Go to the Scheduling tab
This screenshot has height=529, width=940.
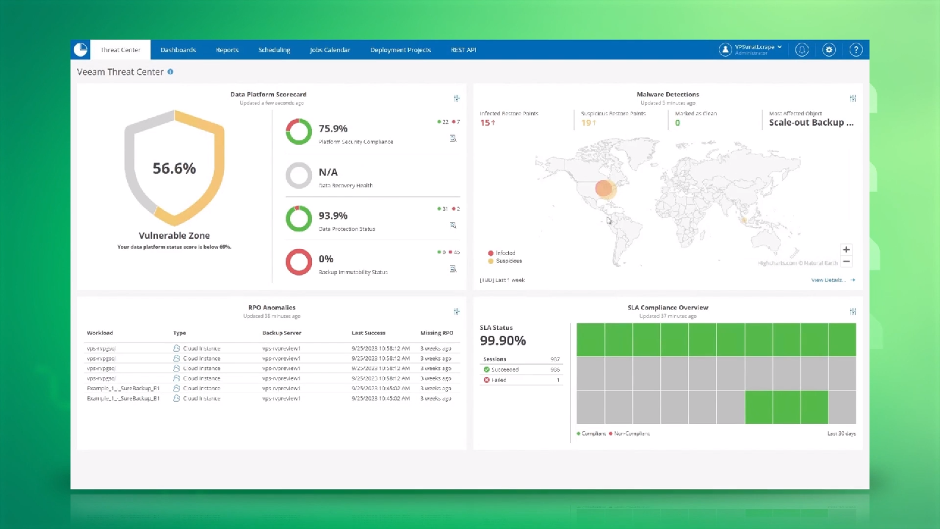274,50
